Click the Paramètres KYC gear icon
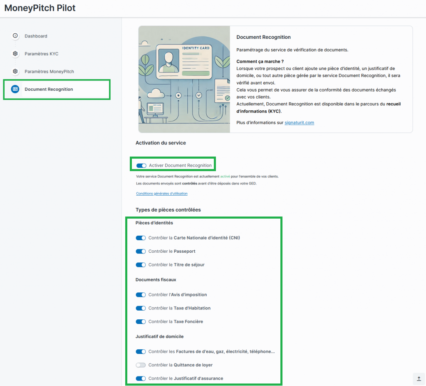This screenshot has width=426, height=386. (15, 54)
